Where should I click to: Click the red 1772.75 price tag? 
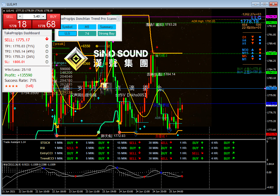[271, 134]
